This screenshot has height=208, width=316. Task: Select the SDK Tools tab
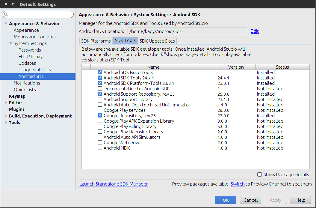(125, 40)
